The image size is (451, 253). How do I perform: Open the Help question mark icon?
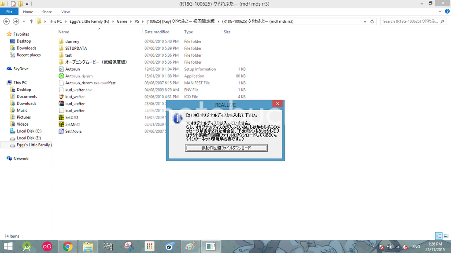pyautogui.click(x=447, y=12)
